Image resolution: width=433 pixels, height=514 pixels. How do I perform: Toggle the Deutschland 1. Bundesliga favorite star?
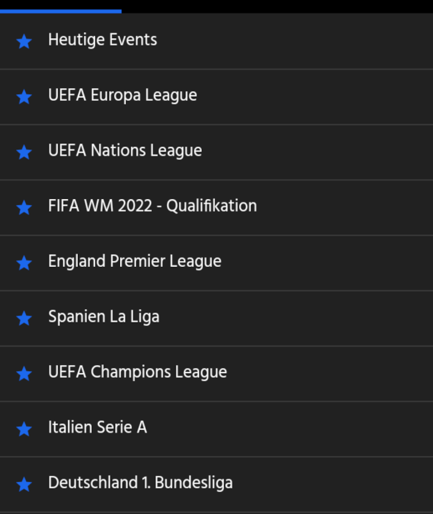tap(24, 485)
